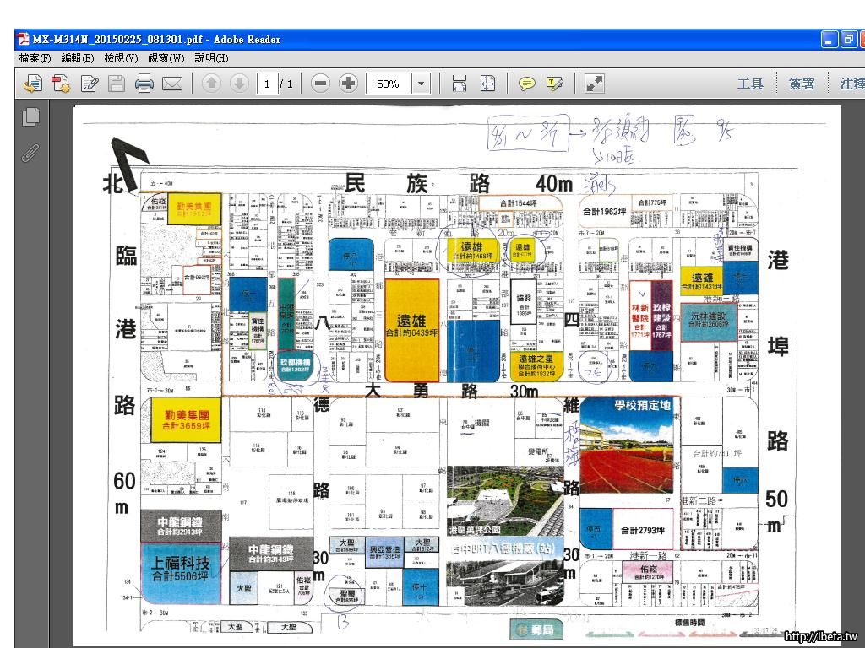Viewport: 865px width, 648px height.
Task: Expand the zoom percentage dropdown arrow
Action: [422, 84]
